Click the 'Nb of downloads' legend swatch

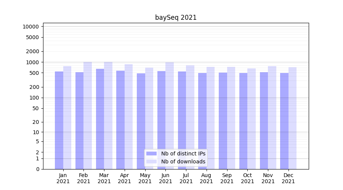(151, 161)
